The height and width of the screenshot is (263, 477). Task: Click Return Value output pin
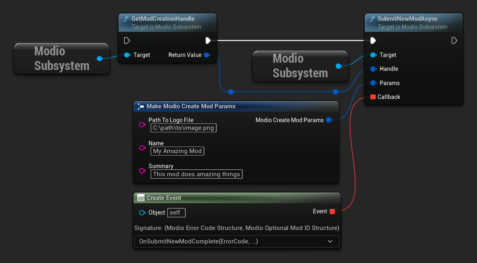pos(207,55)
